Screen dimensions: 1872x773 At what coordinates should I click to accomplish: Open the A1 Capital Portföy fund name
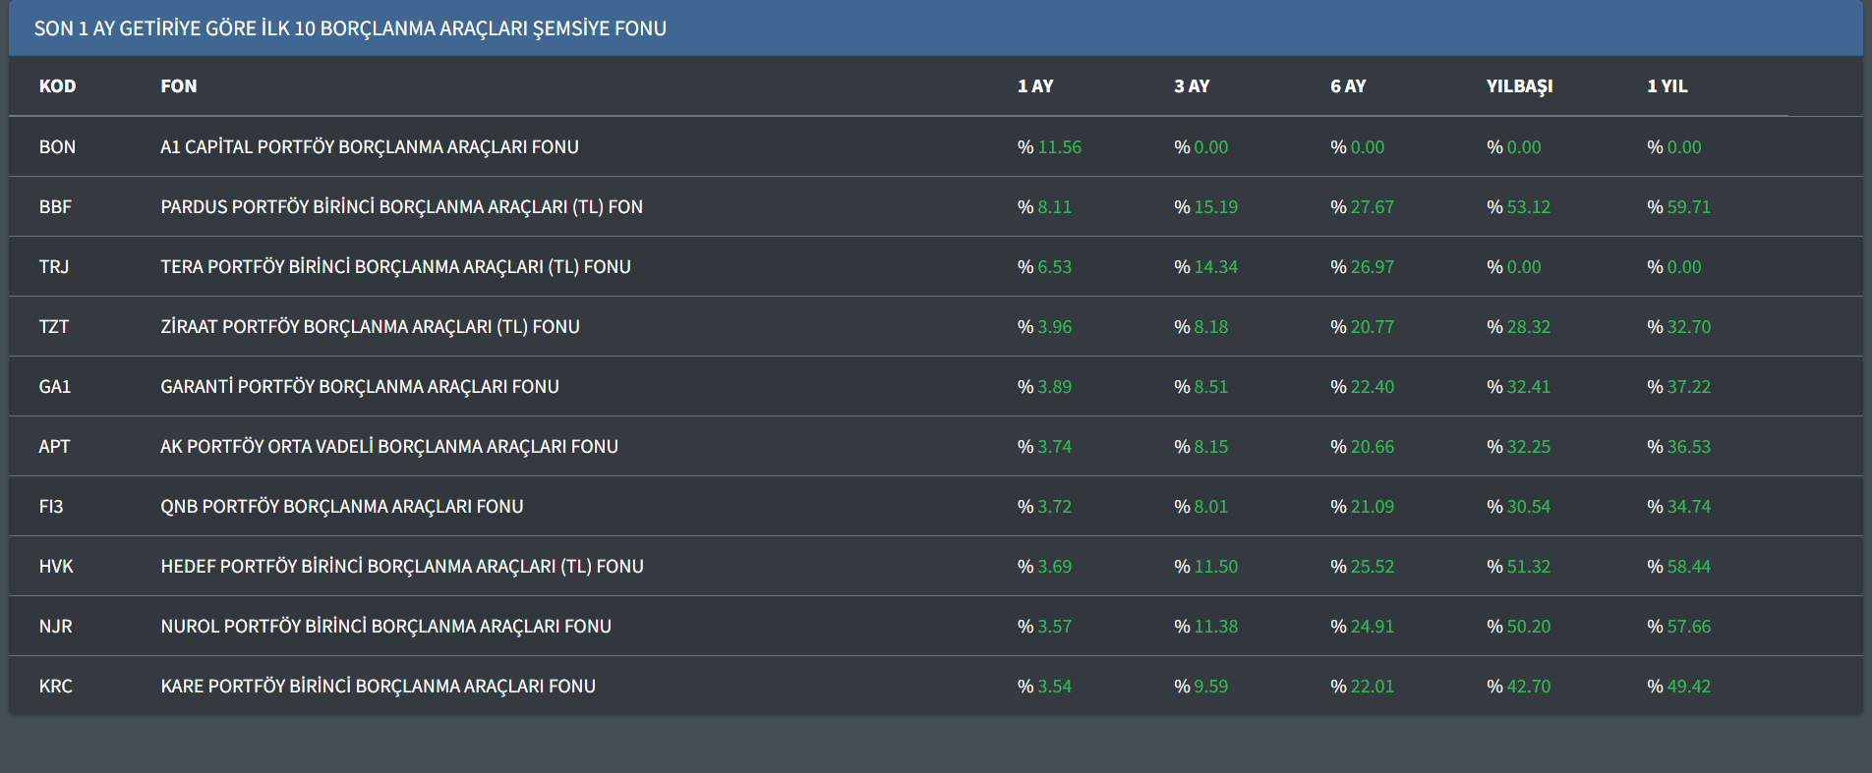(369, 147)
